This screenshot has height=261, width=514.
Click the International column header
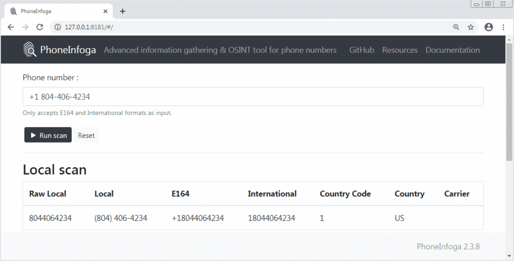tap(272, 194)
